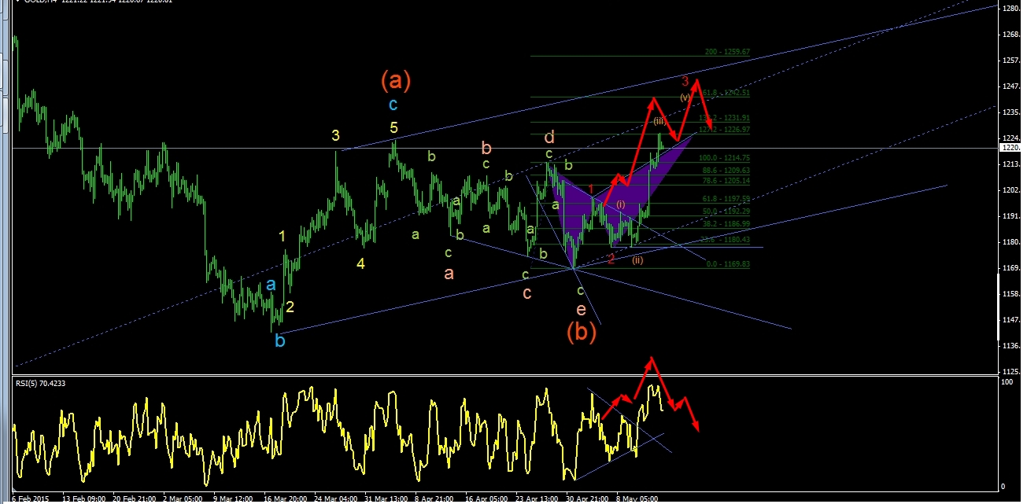Click the 16 Apr 05:00 date label
This screenshot has height=504, width=1027.
488,498
